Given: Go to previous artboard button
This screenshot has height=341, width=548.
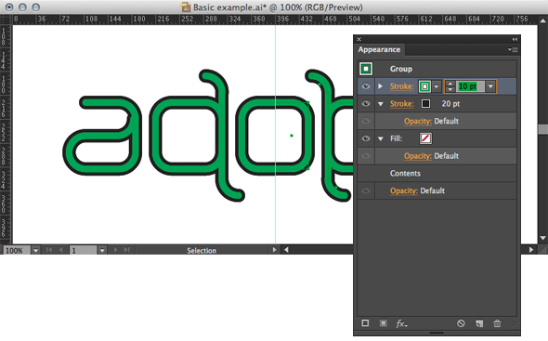Looking at the screenshot, I should pos(60,250).
